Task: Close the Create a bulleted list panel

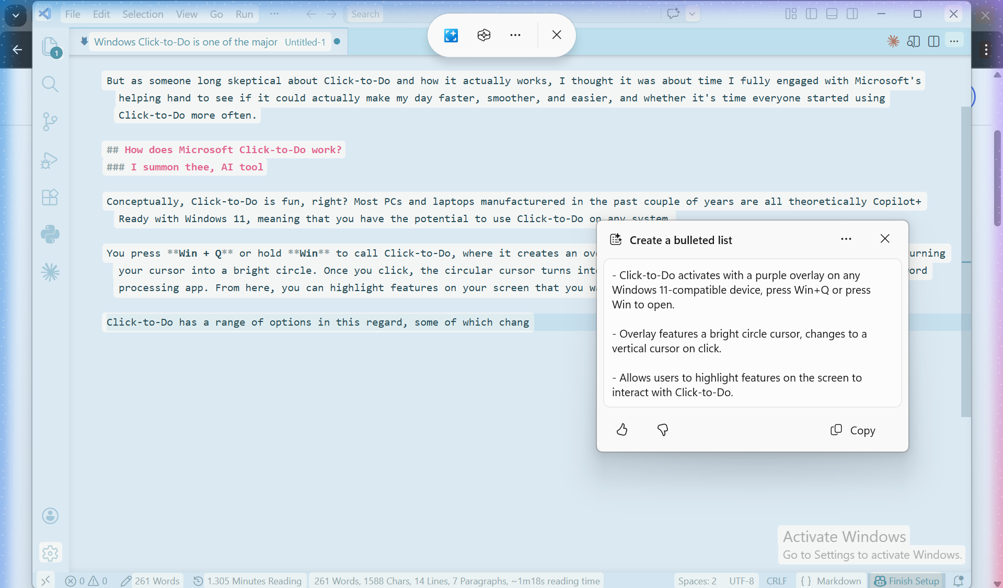Action: click(885, 239)
